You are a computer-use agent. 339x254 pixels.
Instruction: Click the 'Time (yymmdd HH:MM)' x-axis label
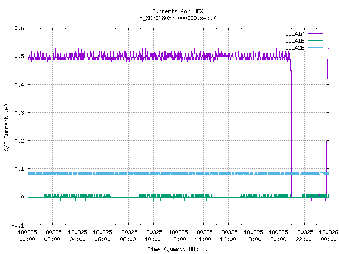tap(177, 249)
